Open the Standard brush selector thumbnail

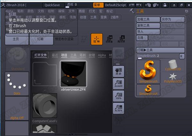tap(17, 59)
